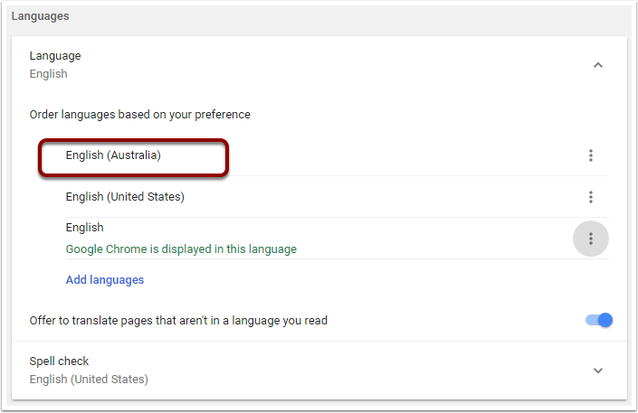This screenshot has height=413, width=638.
Task: Select the English (Australia) language row
Action: (337, 155)
